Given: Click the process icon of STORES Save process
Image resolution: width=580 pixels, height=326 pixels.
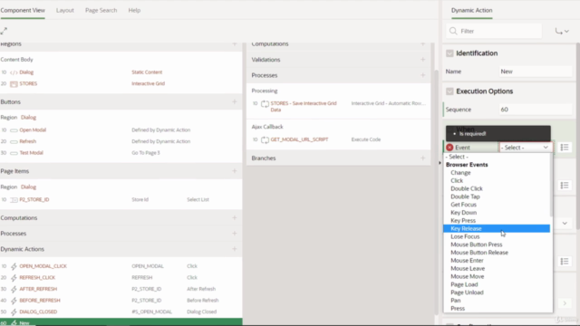Looking at the screenshot, I should click(x=265, y=104).
